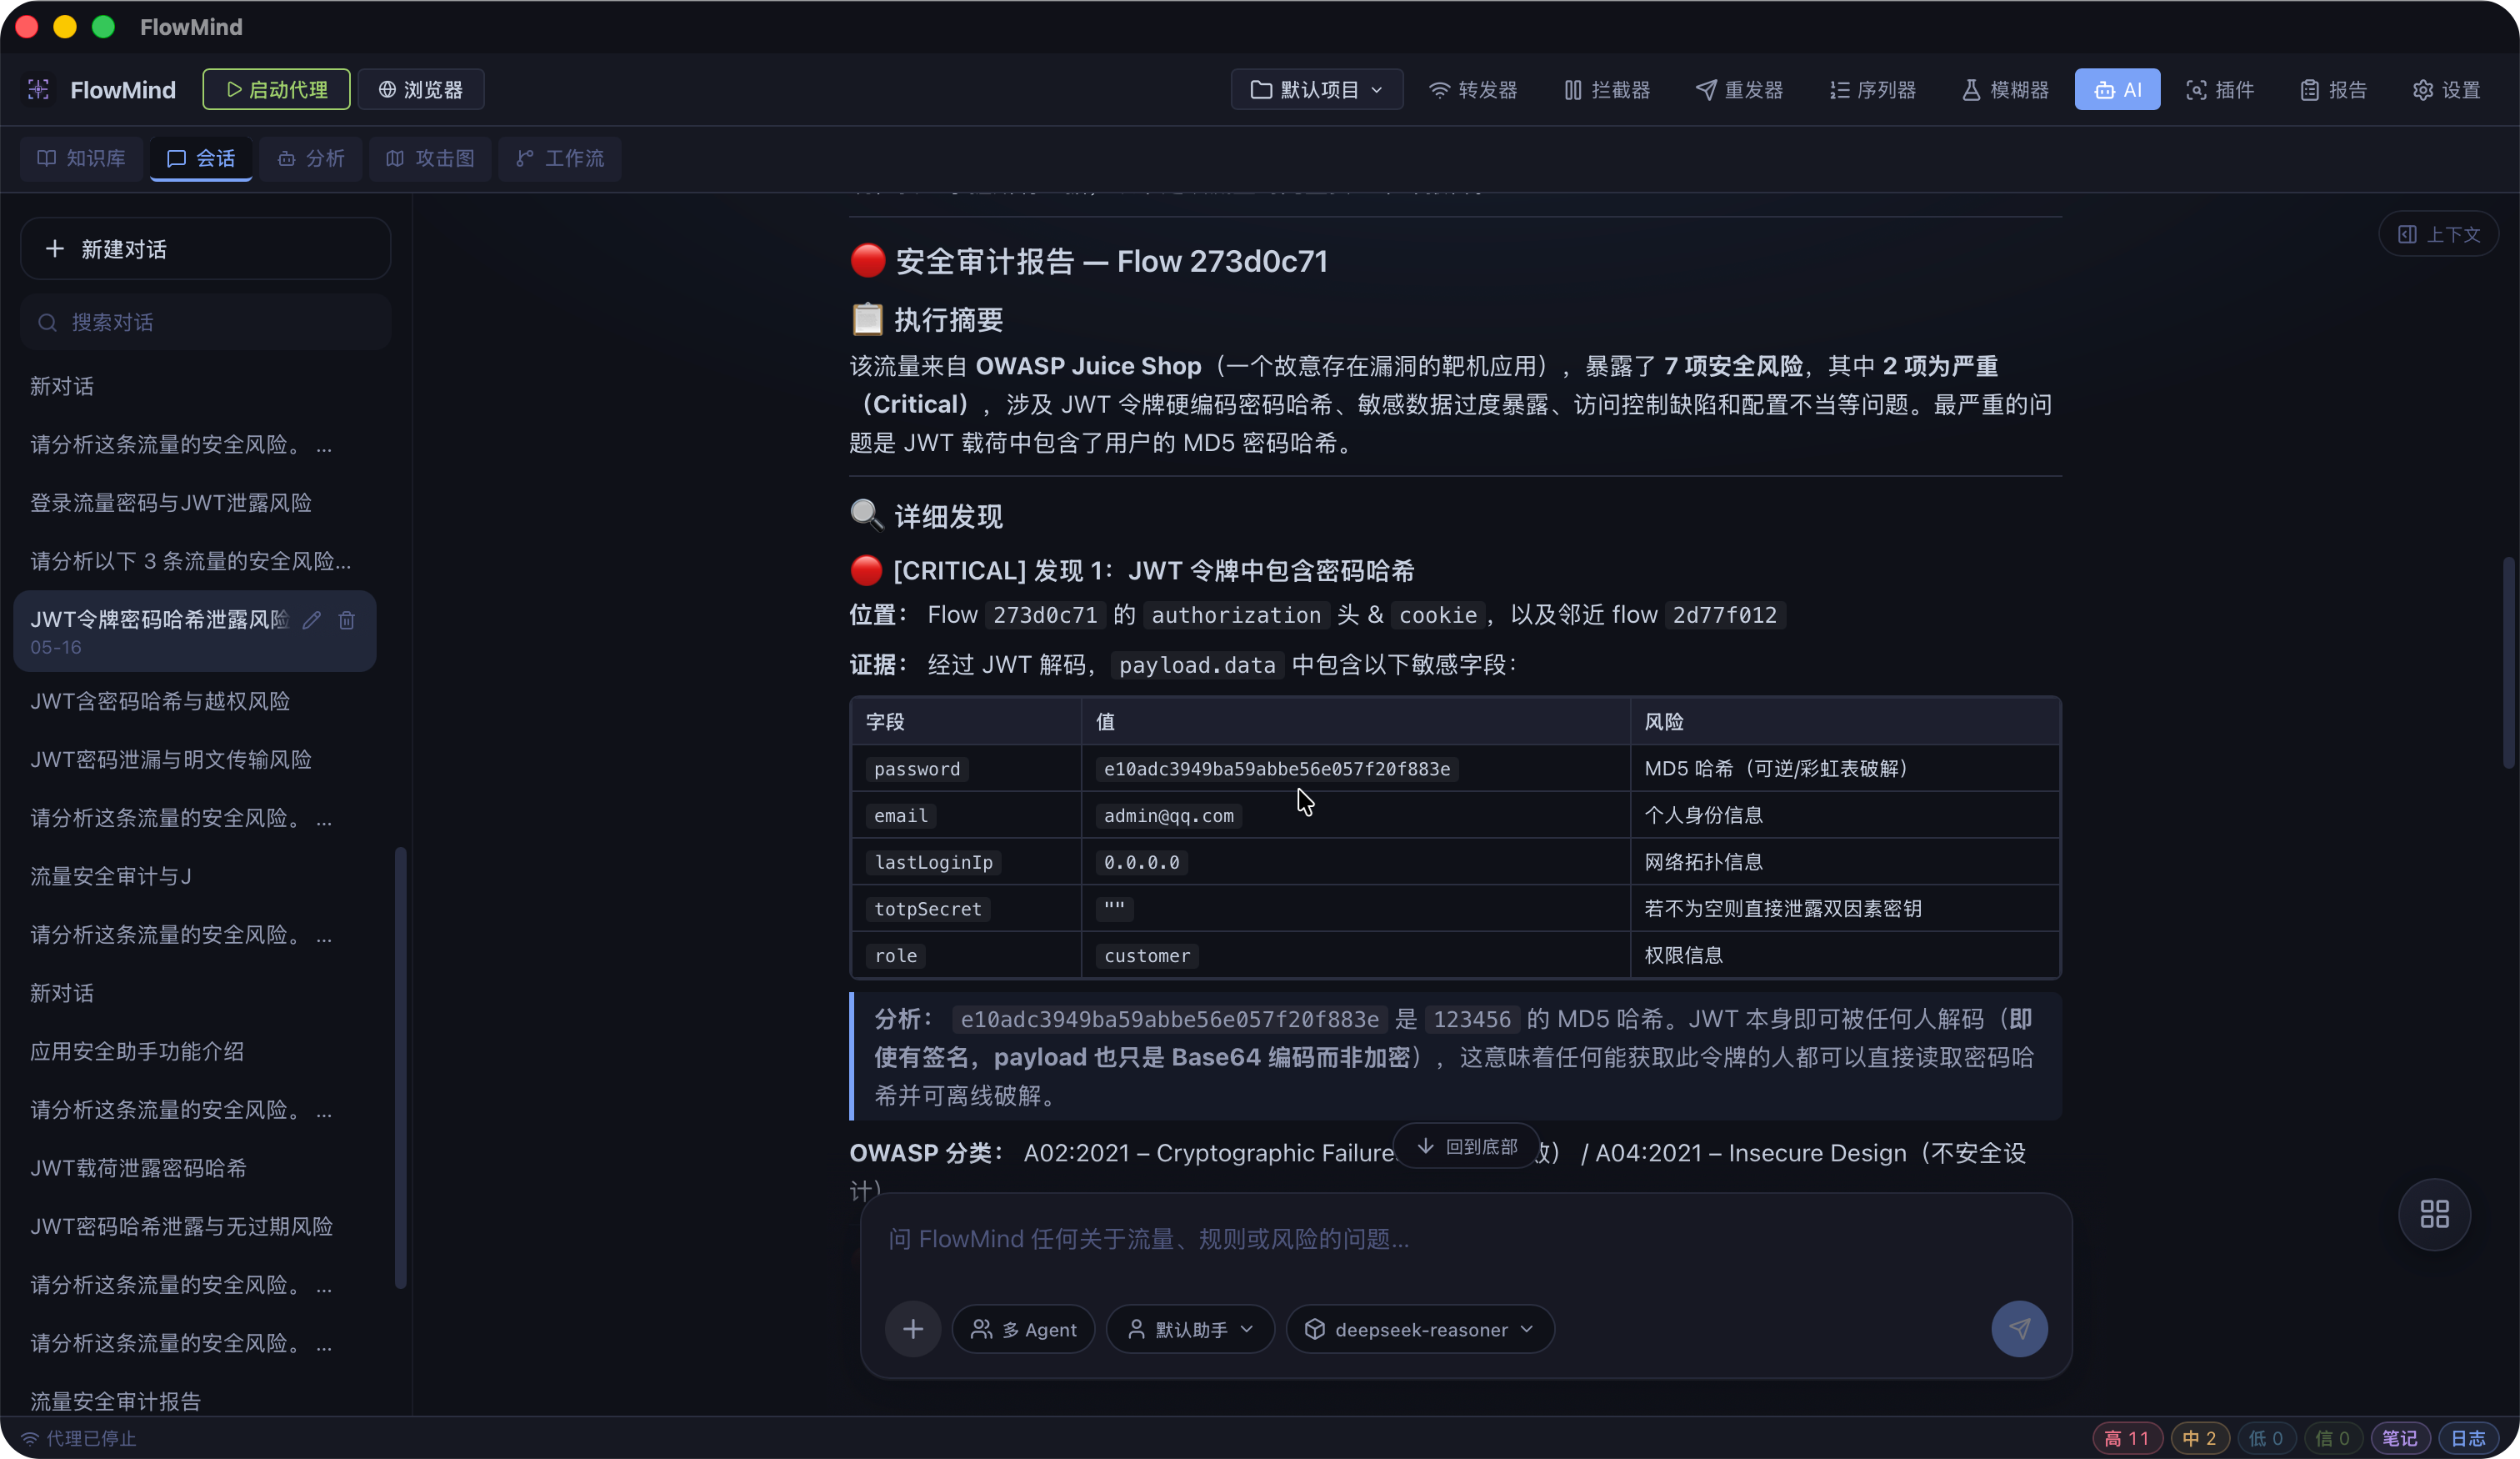Click the 代理已停止 proxy status indicator
2520x1459 pixels.
[79, 1438]
